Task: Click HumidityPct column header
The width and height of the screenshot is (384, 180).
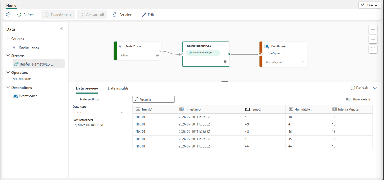Action: coord(307,109)
